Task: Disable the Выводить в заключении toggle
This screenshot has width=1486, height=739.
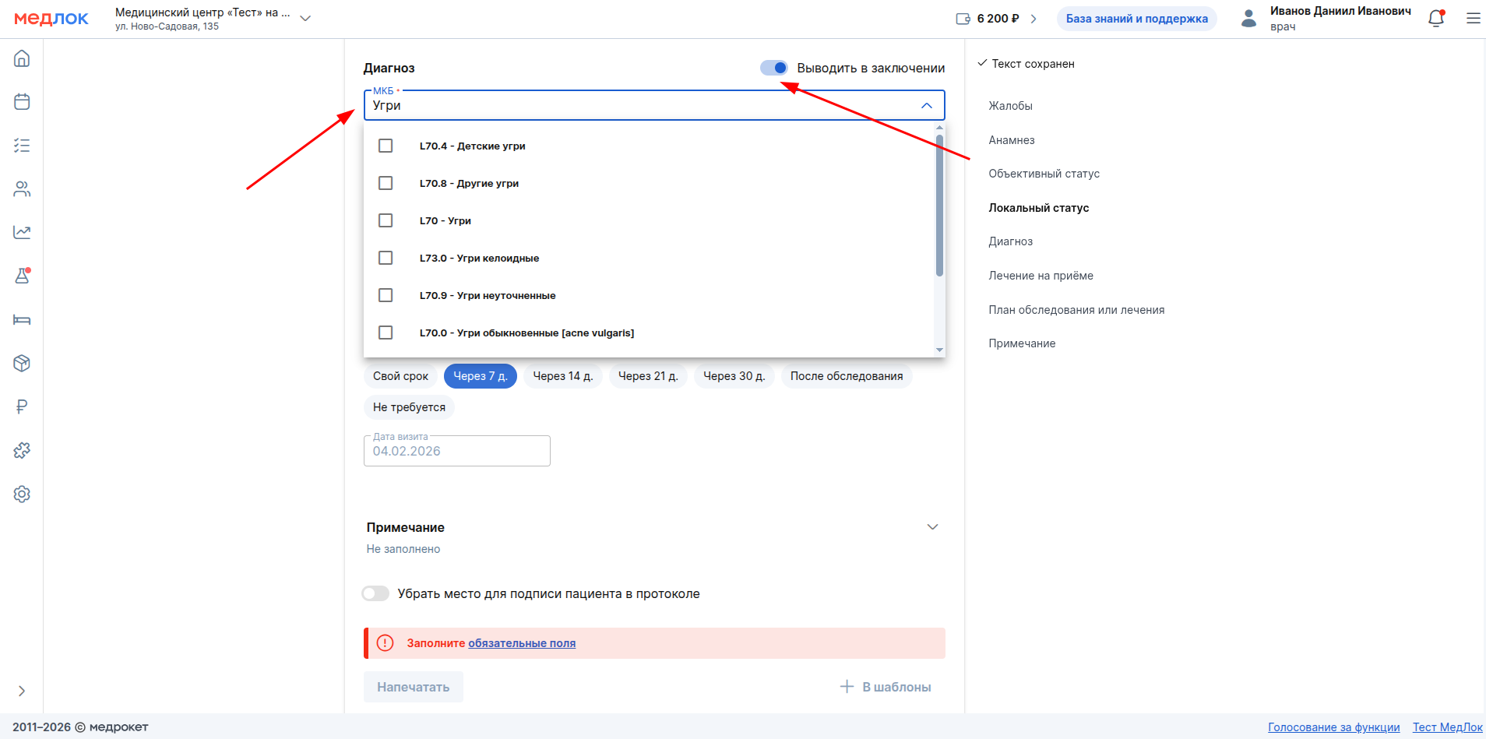Action: pyautogui.click(x=774, y=68)
